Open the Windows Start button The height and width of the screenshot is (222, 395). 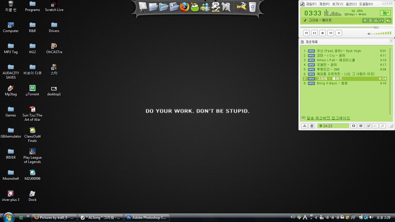coord(8,217)
